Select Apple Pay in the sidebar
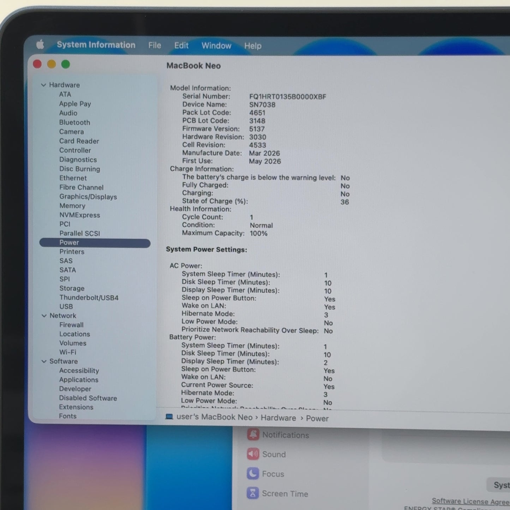 [x=75, y=104]
